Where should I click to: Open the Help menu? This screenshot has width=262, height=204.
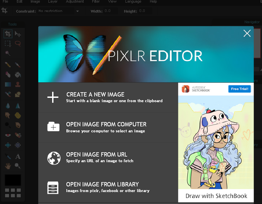pyautogui.click(x=153, y=2)
